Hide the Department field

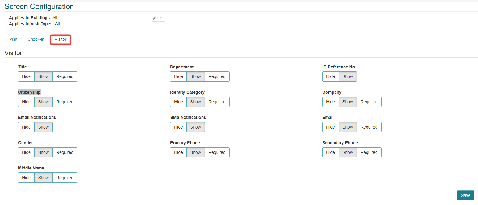(178, 76)
